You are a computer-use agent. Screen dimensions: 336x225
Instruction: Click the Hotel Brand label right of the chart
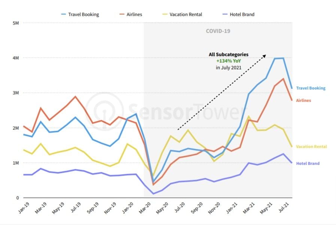[308, 163]
